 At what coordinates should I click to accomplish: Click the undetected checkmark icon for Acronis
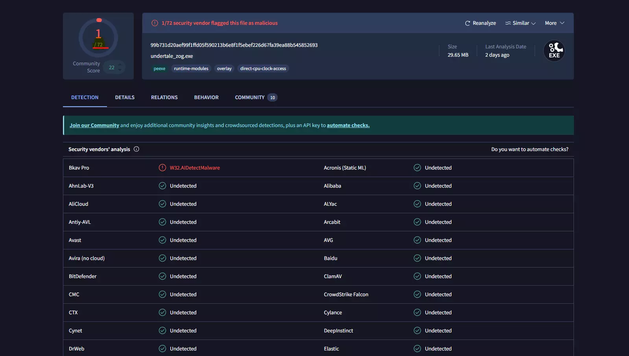(x=417, y=168)
